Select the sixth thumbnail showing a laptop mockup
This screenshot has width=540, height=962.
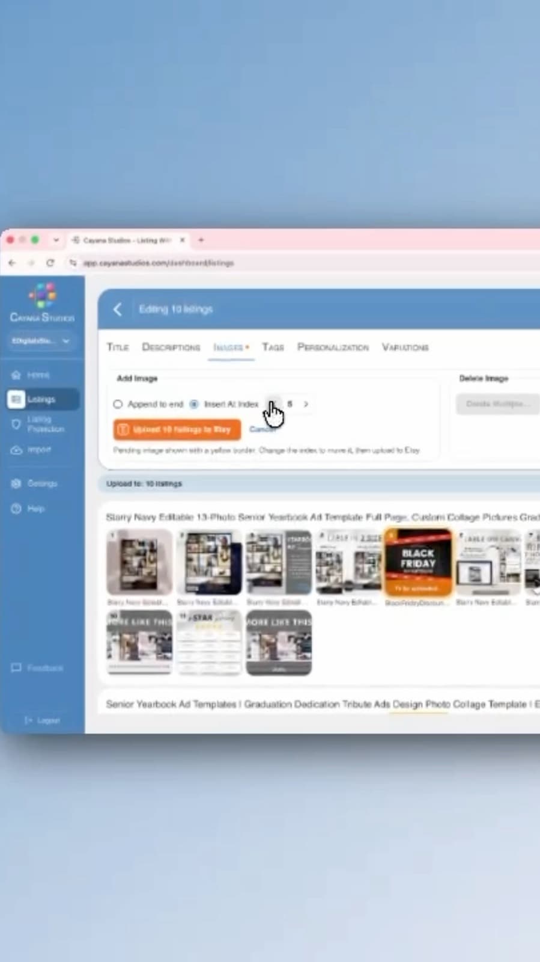tap(488, 562)
